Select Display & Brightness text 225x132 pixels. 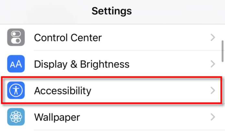82,64
